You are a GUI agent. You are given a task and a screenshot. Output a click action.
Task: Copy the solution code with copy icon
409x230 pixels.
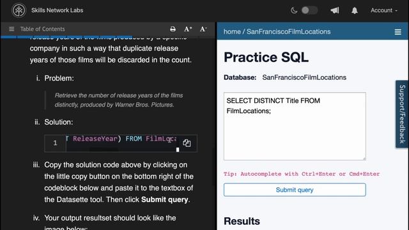187,143
